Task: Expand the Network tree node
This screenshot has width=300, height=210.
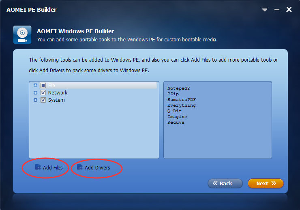Action: click(x=35, y=93)
